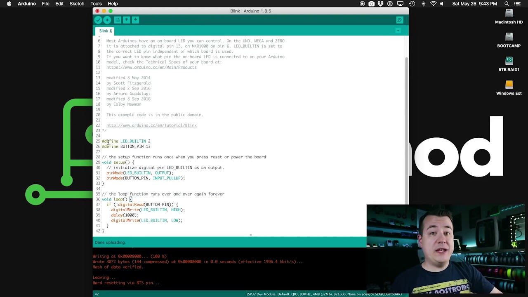The image size is (528, 297).
Task: Open the Wi-Fi status menu
Action: 433,4
